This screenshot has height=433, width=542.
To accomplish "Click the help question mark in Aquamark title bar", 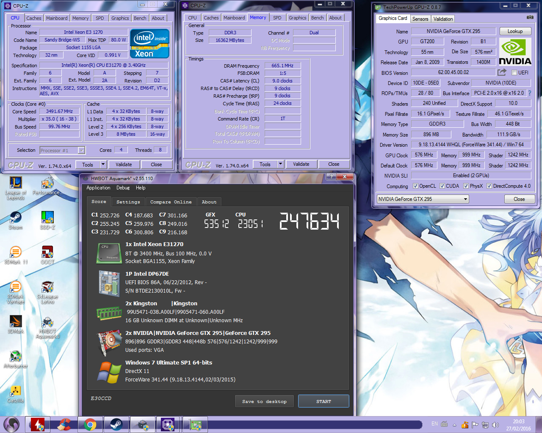I will click(331, 177).
